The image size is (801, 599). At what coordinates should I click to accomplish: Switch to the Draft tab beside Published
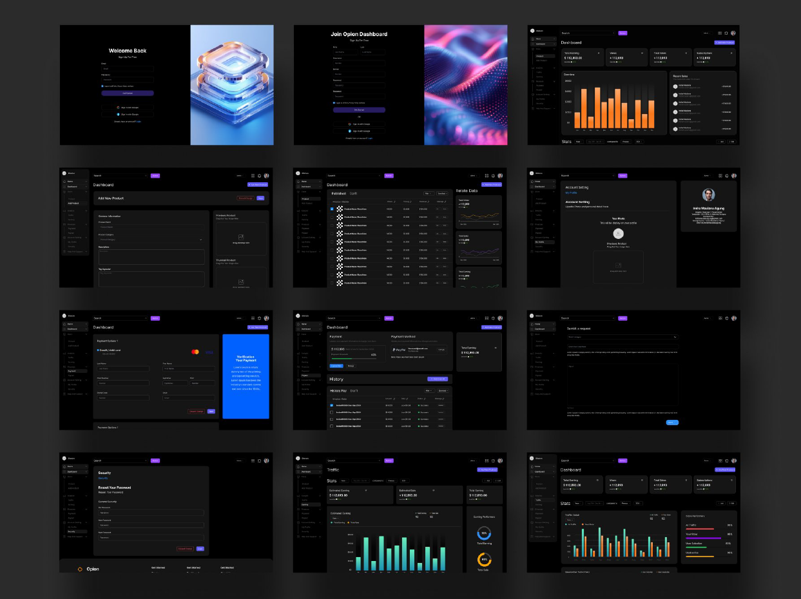pos(354,193)
